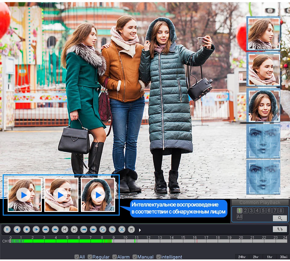Screen dimensions: 290x261
Task: Click the magnifier search button
Action: [x=280, y=218]
